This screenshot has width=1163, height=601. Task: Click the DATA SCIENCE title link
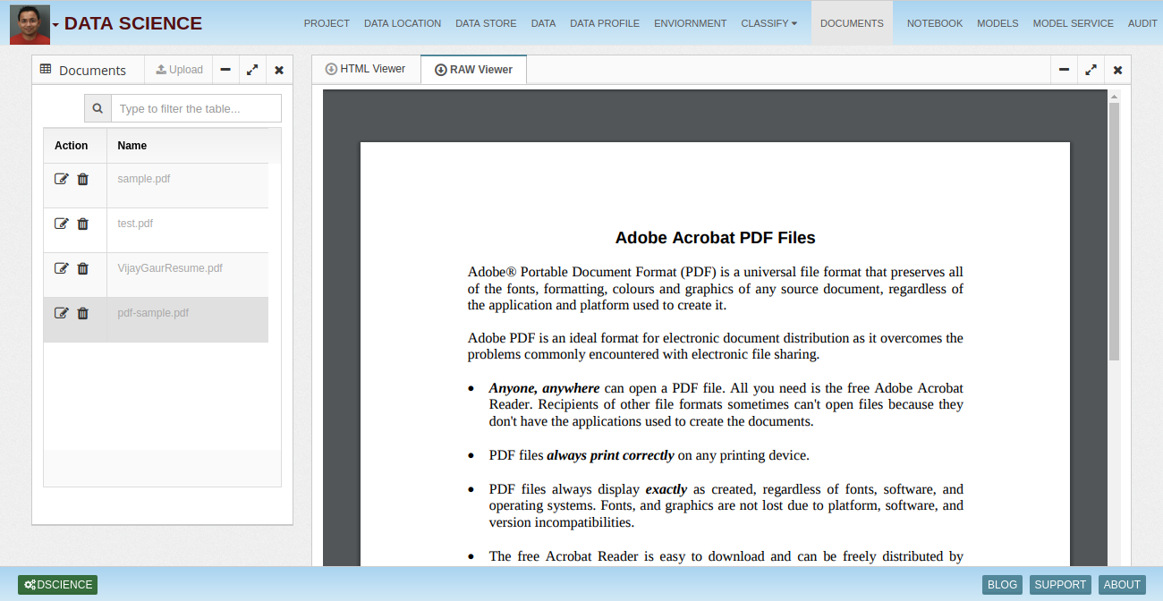tap(133, 23)
